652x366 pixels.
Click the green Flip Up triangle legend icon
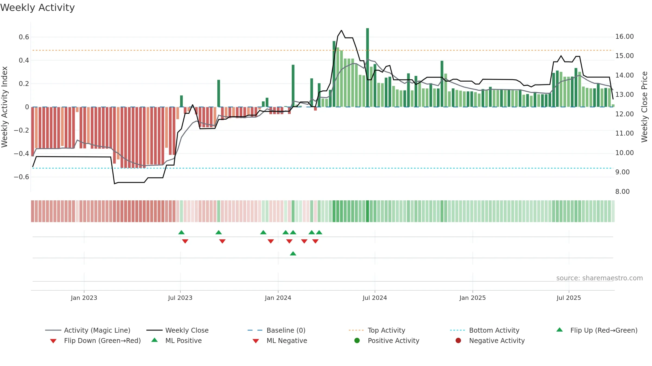(559, 330)
